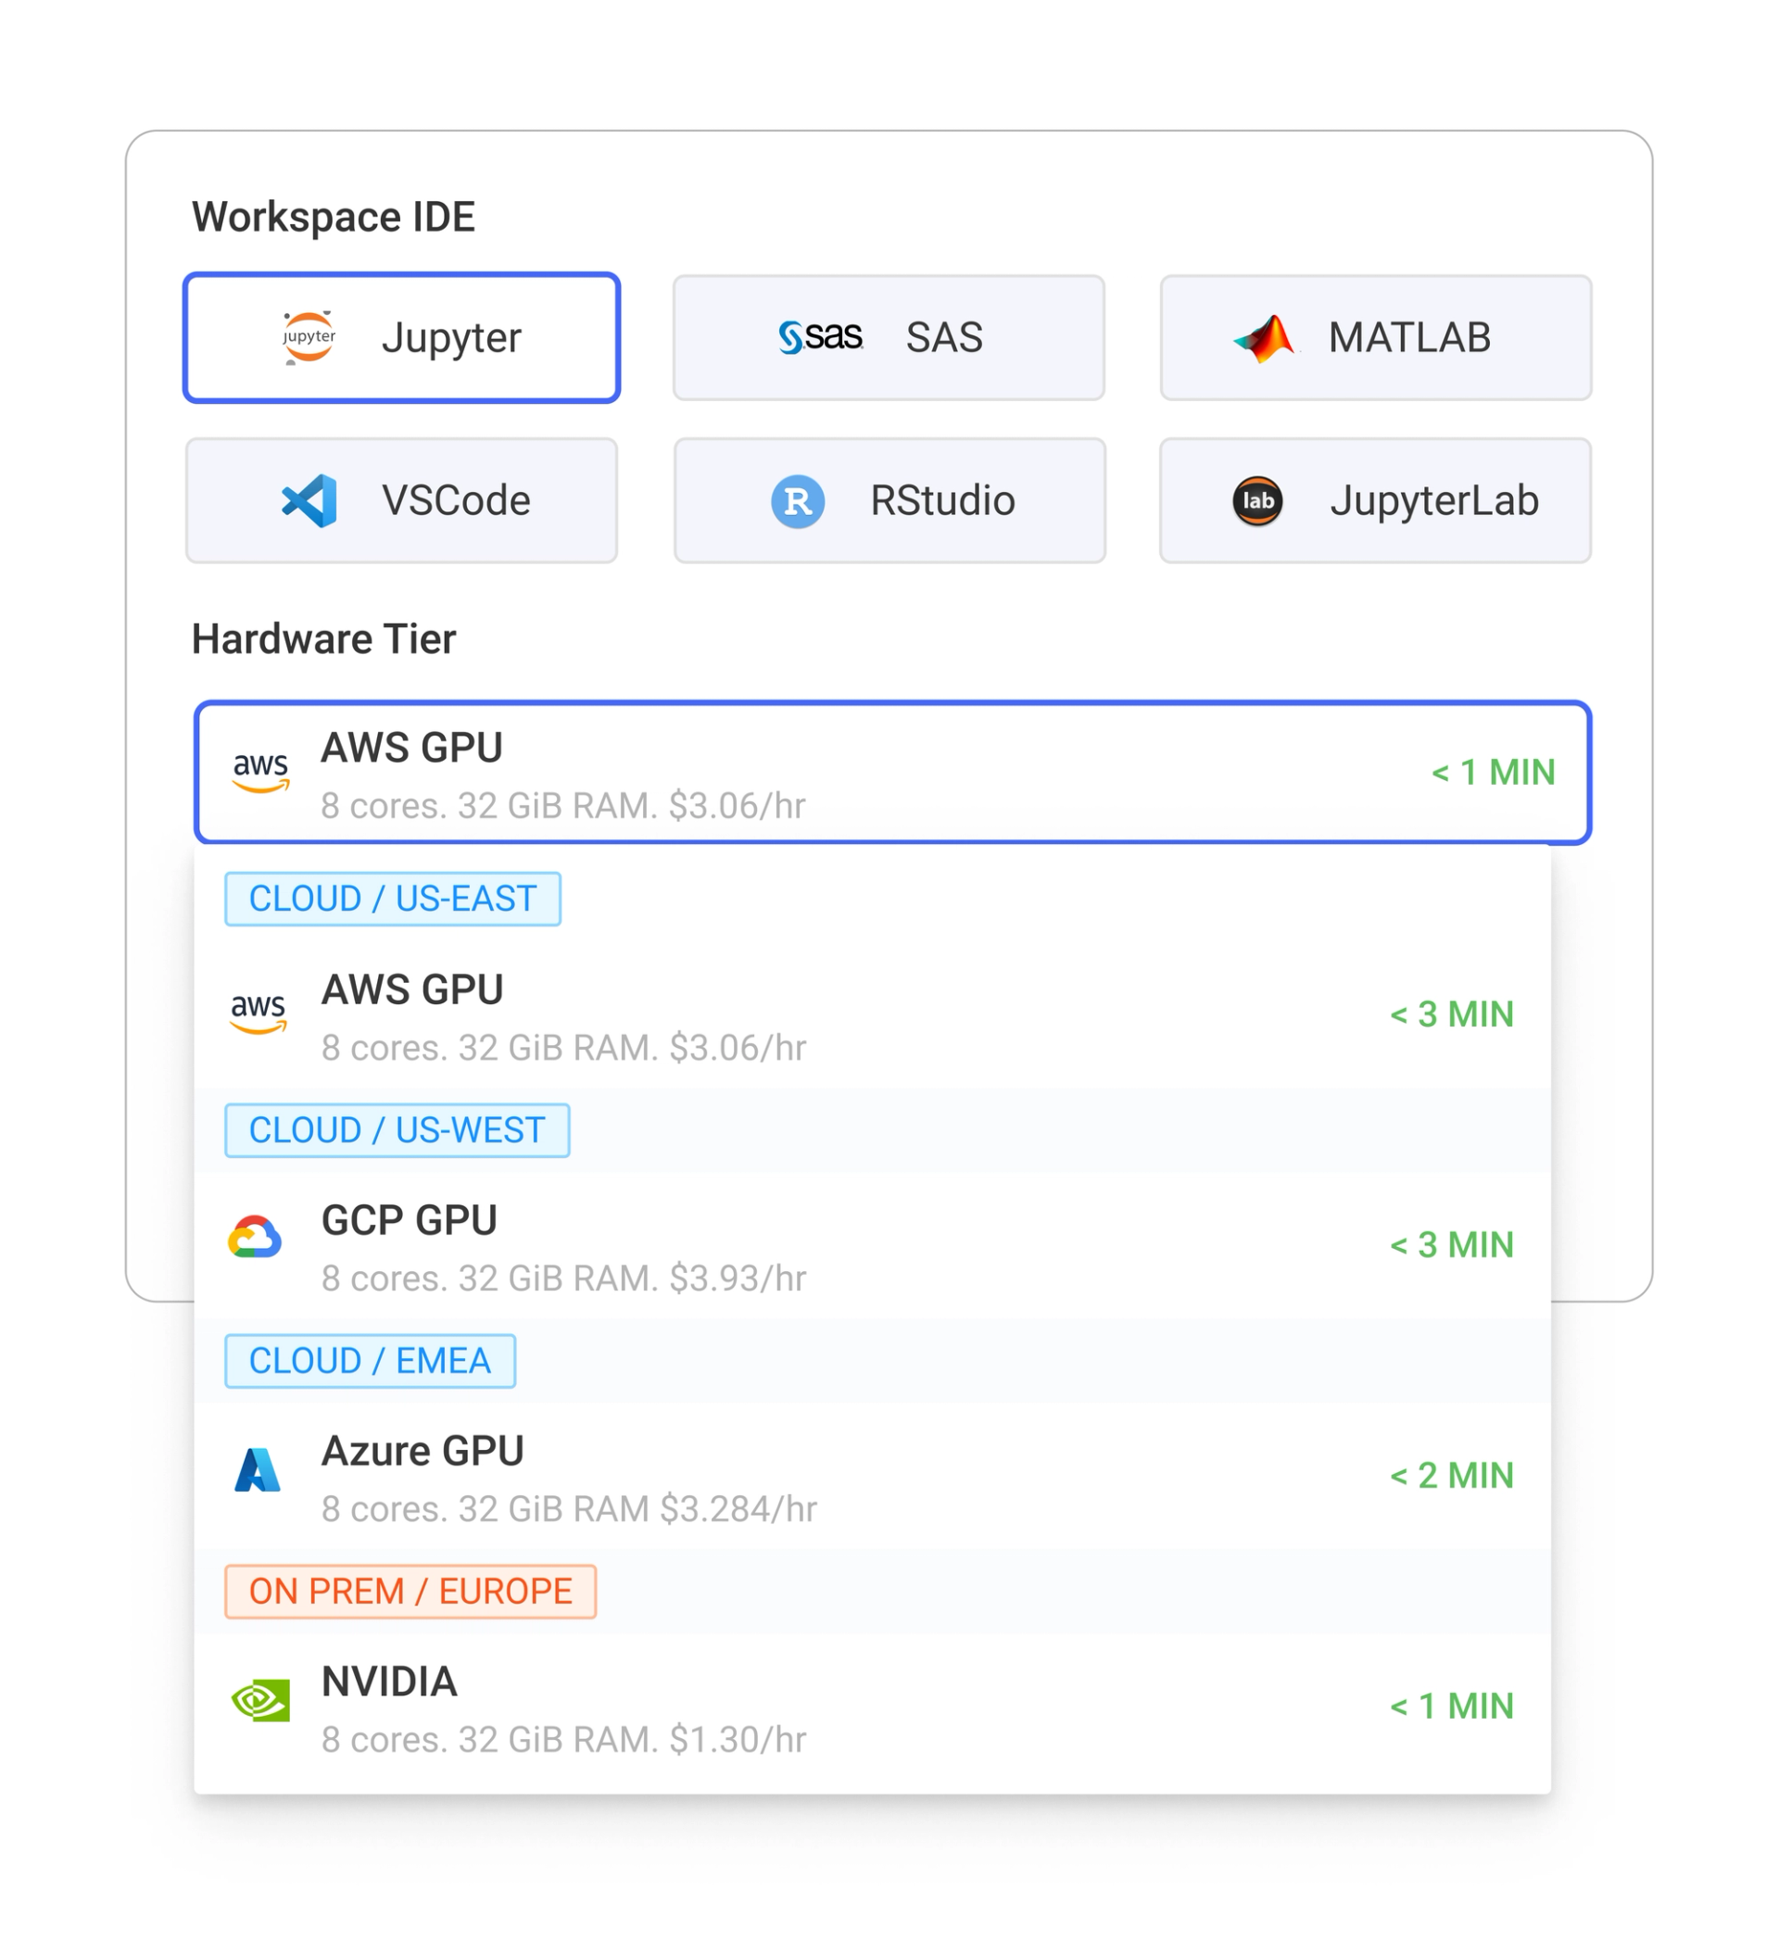Click the MATLAB logo icon
The width and height of the screenshot is (1779, 1940).
click(x=1265, y=339)
